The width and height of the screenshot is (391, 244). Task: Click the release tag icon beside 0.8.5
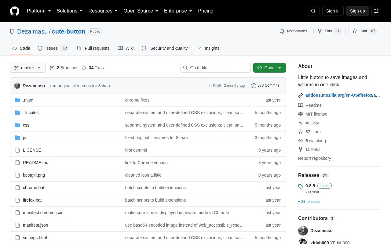pyautogui.click(x=301, y=186)
